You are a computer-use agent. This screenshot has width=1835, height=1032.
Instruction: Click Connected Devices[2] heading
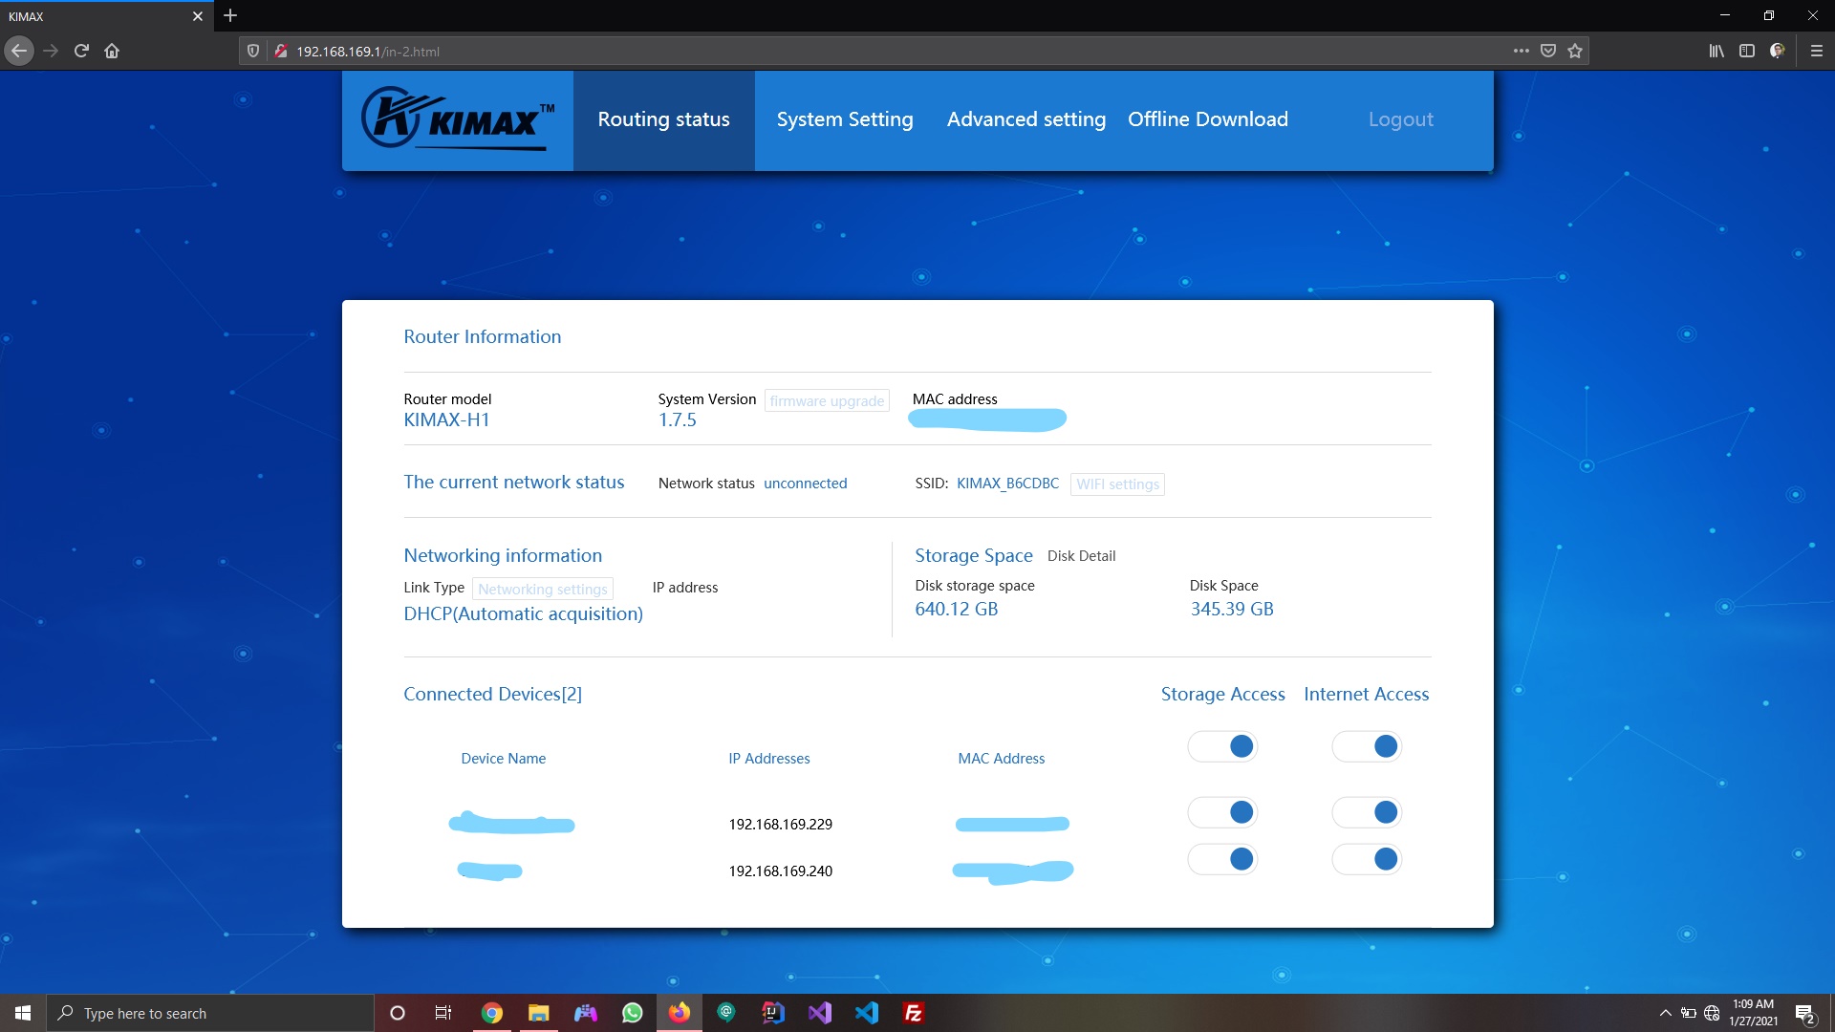point(493,695)
